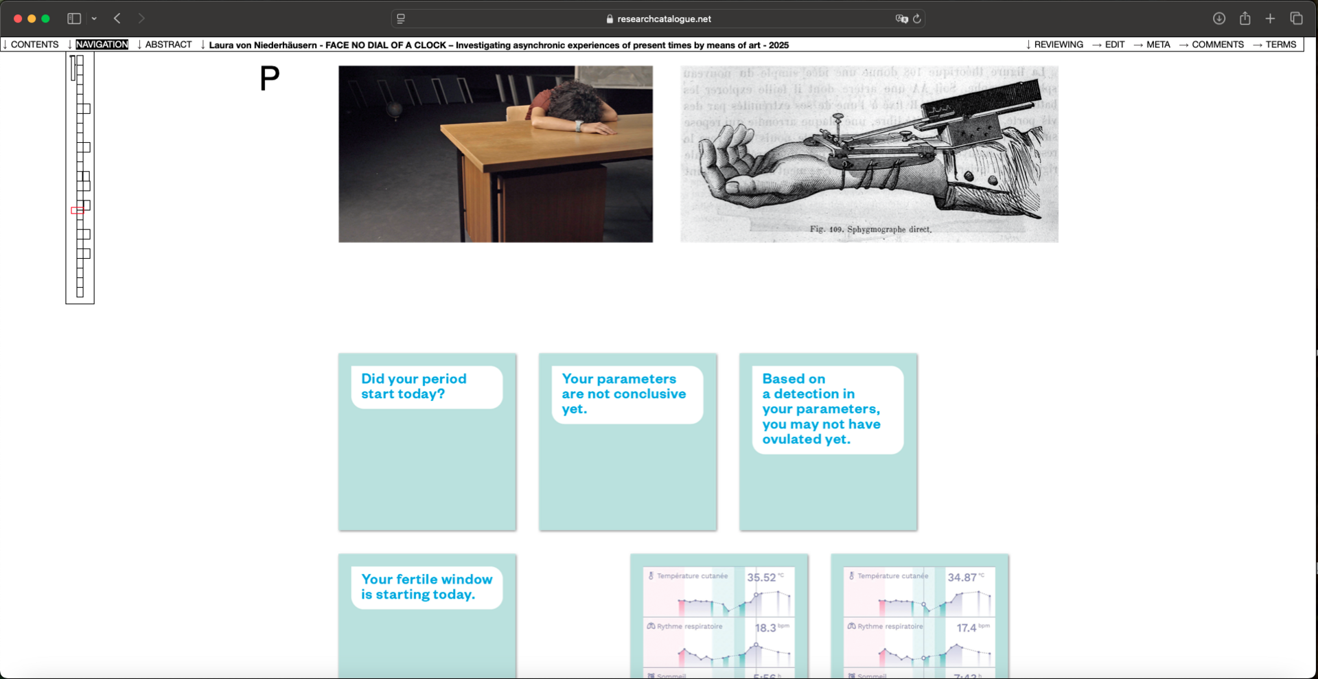The width and height of the screenshot is (1318, 679).
Task: Go to the META page
Action: [x=1152, y=45]
